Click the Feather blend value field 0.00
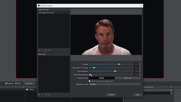This screenshot has height=102, width=181. pos(136,75)
